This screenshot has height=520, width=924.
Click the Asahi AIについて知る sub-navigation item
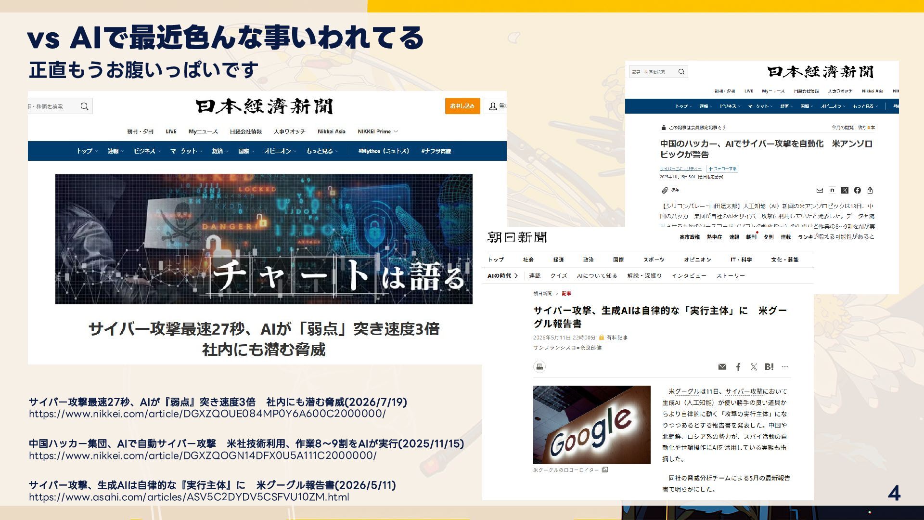pos(597,276)
